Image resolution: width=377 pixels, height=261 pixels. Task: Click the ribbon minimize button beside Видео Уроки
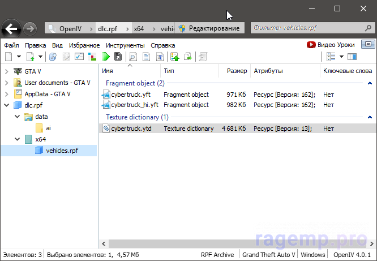(x=368, y=44)
